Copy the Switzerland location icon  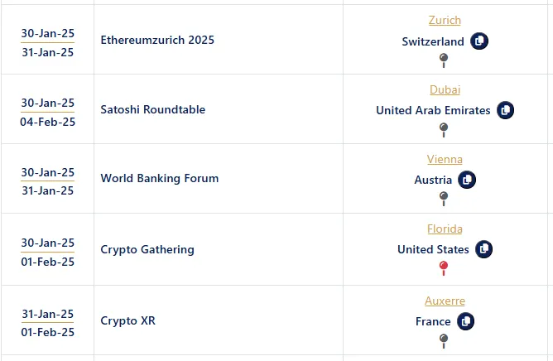(x=479, y=41)
